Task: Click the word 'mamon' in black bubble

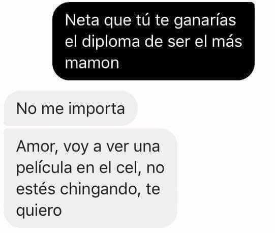Action: (x=92, y=63)
